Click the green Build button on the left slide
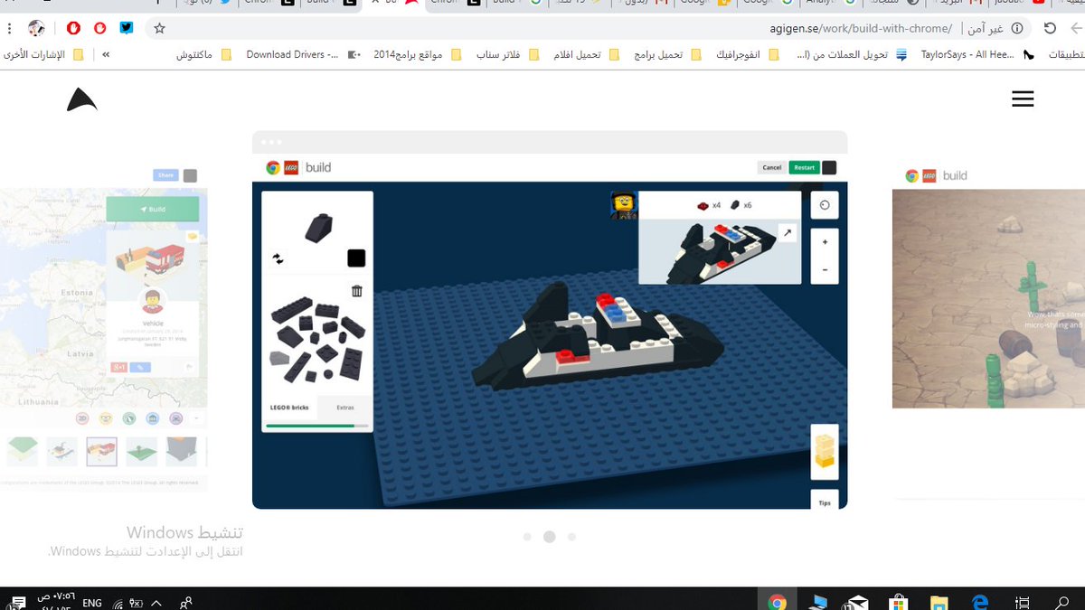Viewport: 1085px width, 610px height. pyautogui.click(x=152, y=209)
